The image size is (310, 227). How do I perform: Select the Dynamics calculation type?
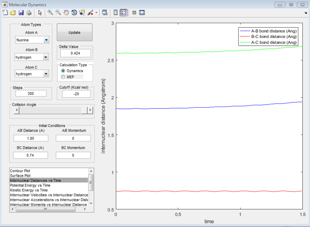pos(63,71)
